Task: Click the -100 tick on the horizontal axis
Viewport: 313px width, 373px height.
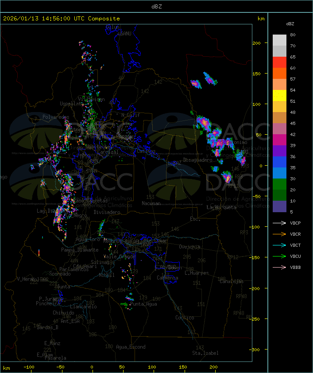Action: 29,367
